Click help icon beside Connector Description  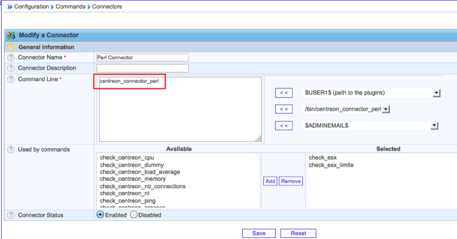10,68
